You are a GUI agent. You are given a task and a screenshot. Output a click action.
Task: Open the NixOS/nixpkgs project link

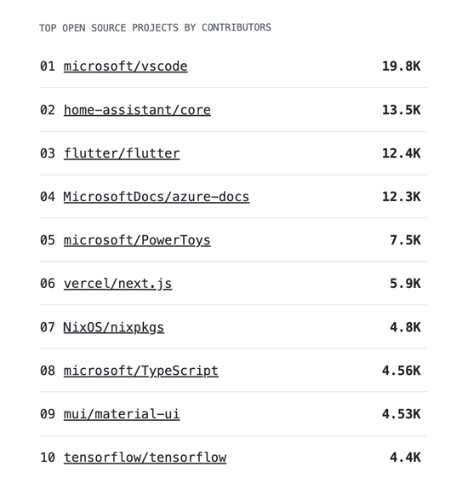pos(114,327)
